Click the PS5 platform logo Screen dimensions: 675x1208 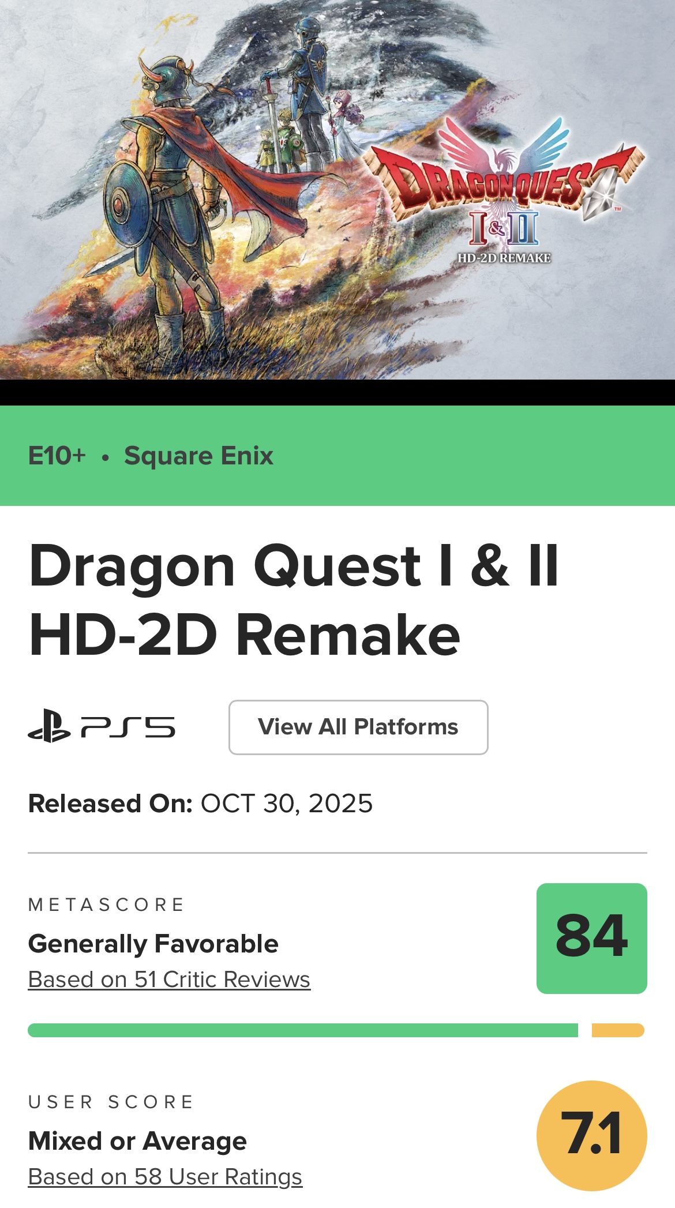tap(102, 727)
